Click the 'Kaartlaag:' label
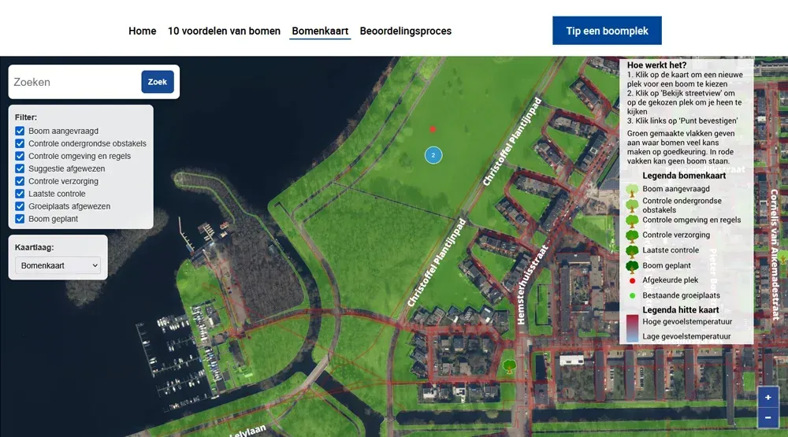Screen dimensions: 788x437 (34, 247)
